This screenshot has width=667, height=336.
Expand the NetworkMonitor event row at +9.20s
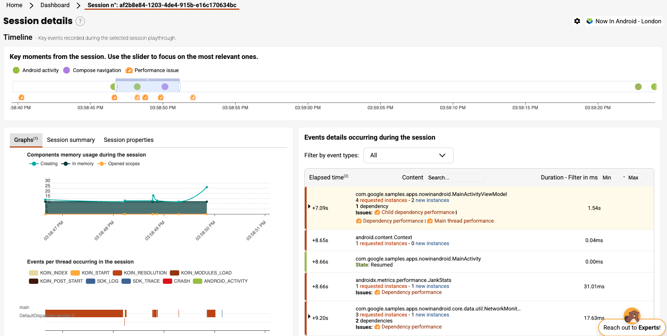[309, 316]
